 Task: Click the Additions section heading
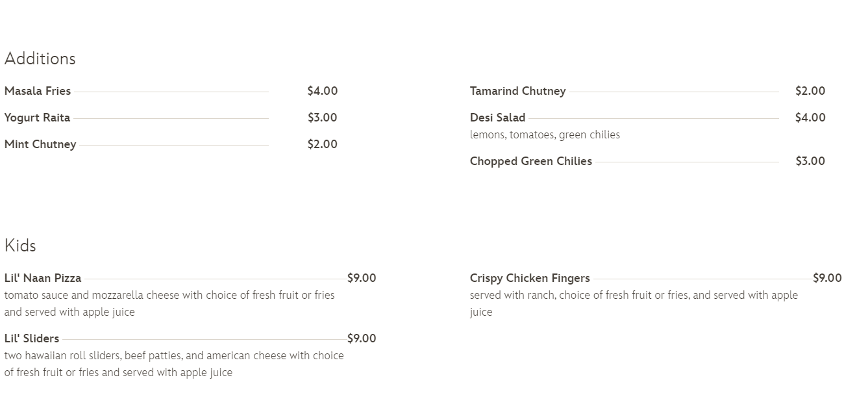tap(40, 58)
